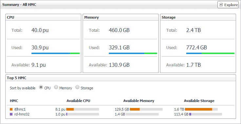Screen dimensions: 241x124
Task: Click the Available Storage column header
Action: (199, 101)
